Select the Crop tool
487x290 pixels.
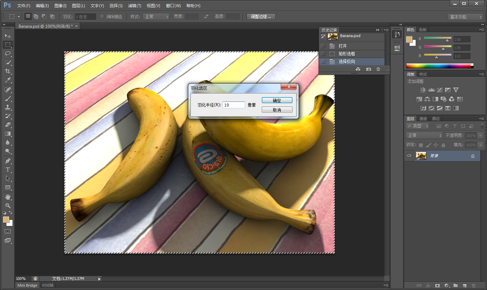click(7, 71)
